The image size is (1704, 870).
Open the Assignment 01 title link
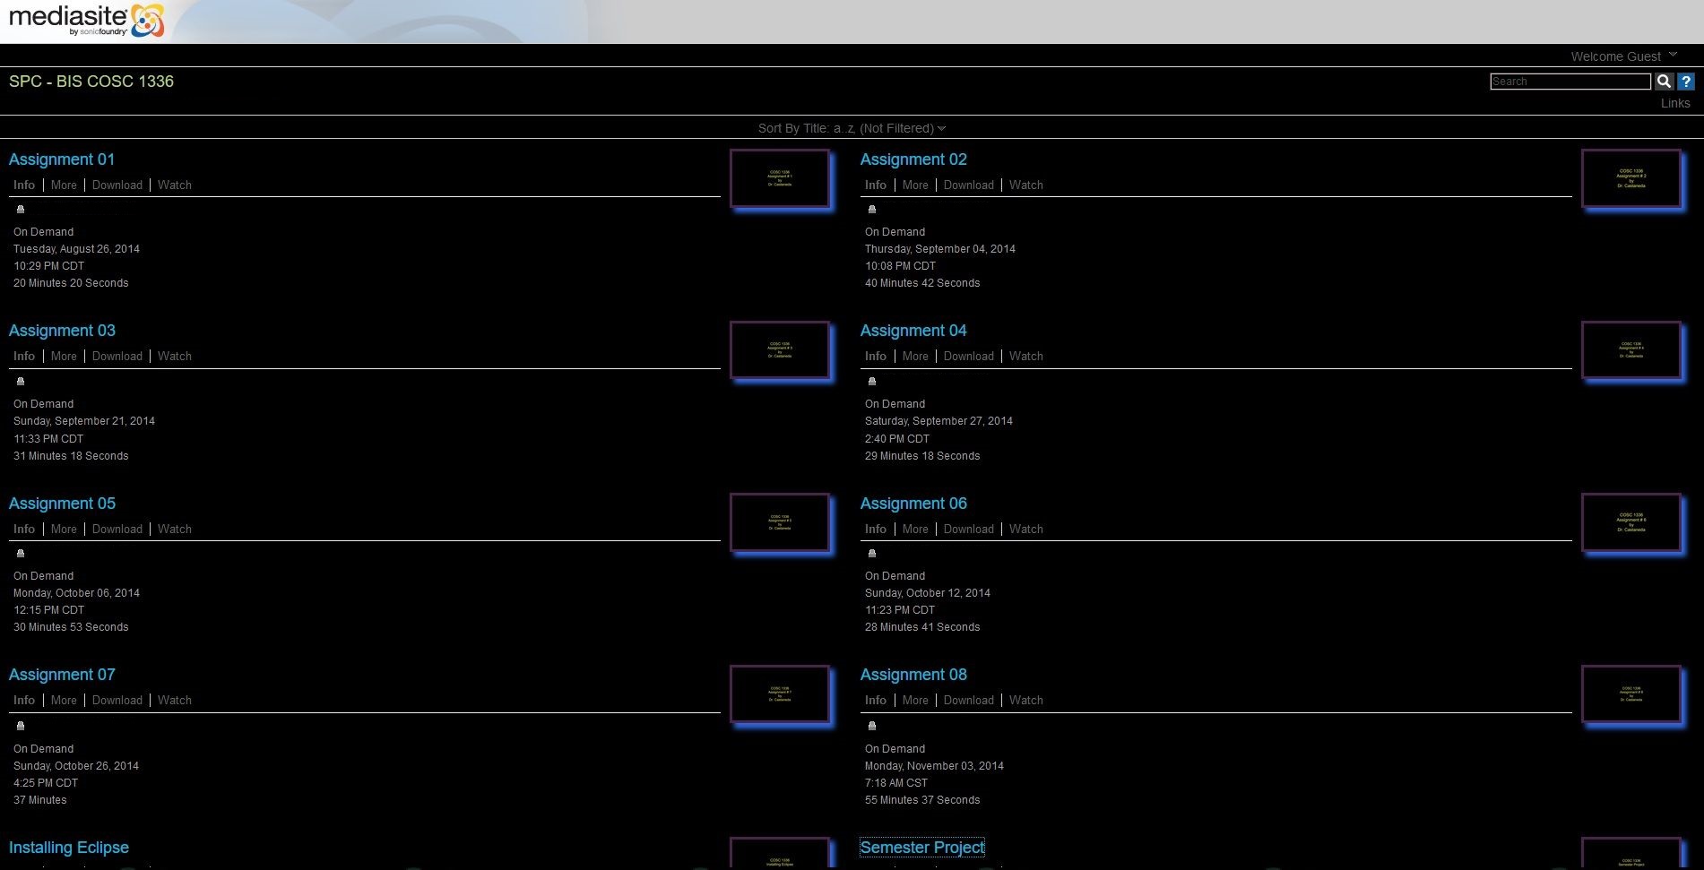[x=62, y=159]
